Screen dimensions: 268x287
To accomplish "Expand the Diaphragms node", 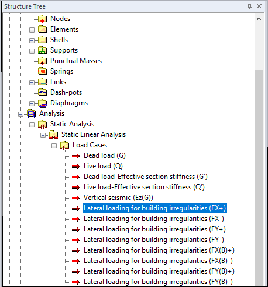I will pos(32,103).
